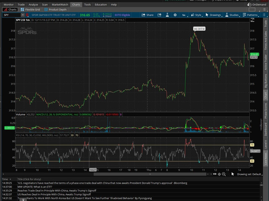269x201 pixels.
Task: Open the Help tab
Action: coord(114,5)
